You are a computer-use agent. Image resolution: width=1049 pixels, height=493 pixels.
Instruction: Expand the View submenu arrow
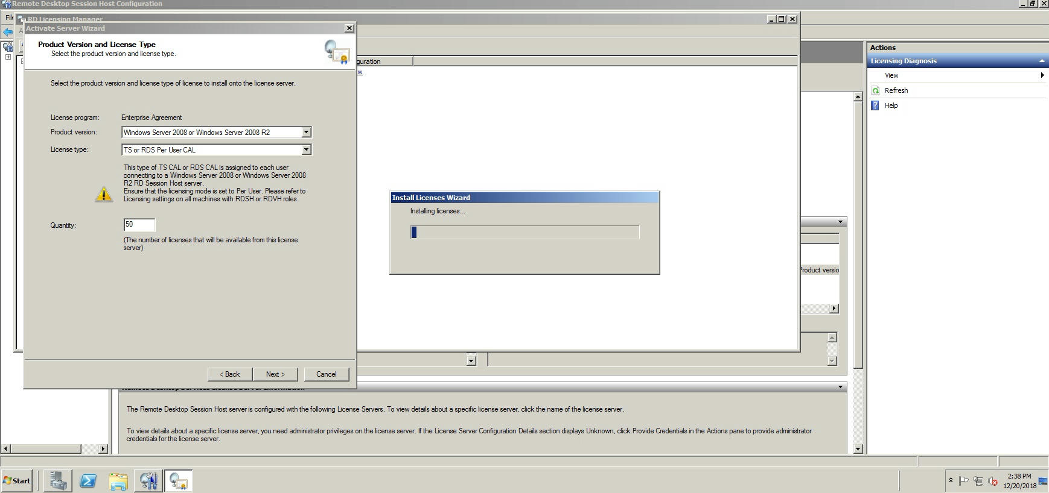pos(1042,75)
